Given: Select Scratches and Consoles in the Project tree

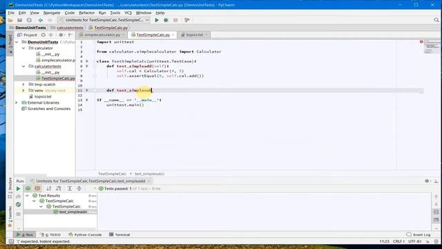Looking at the screenshot, I should [49, 109].
